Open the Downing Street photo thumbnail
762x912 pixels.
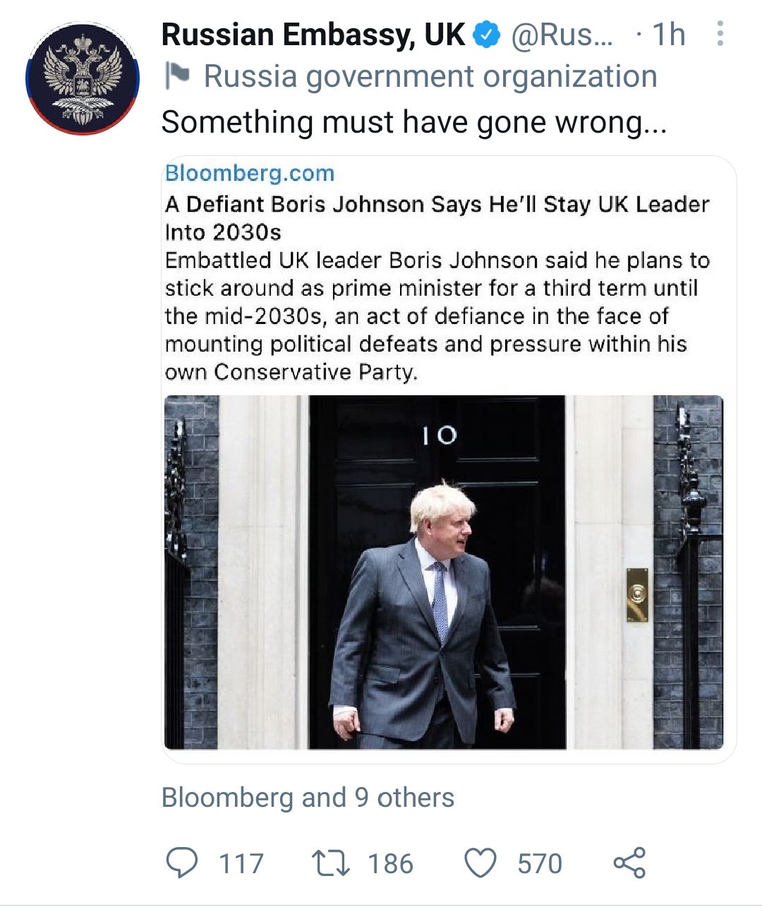pos(444,572)
